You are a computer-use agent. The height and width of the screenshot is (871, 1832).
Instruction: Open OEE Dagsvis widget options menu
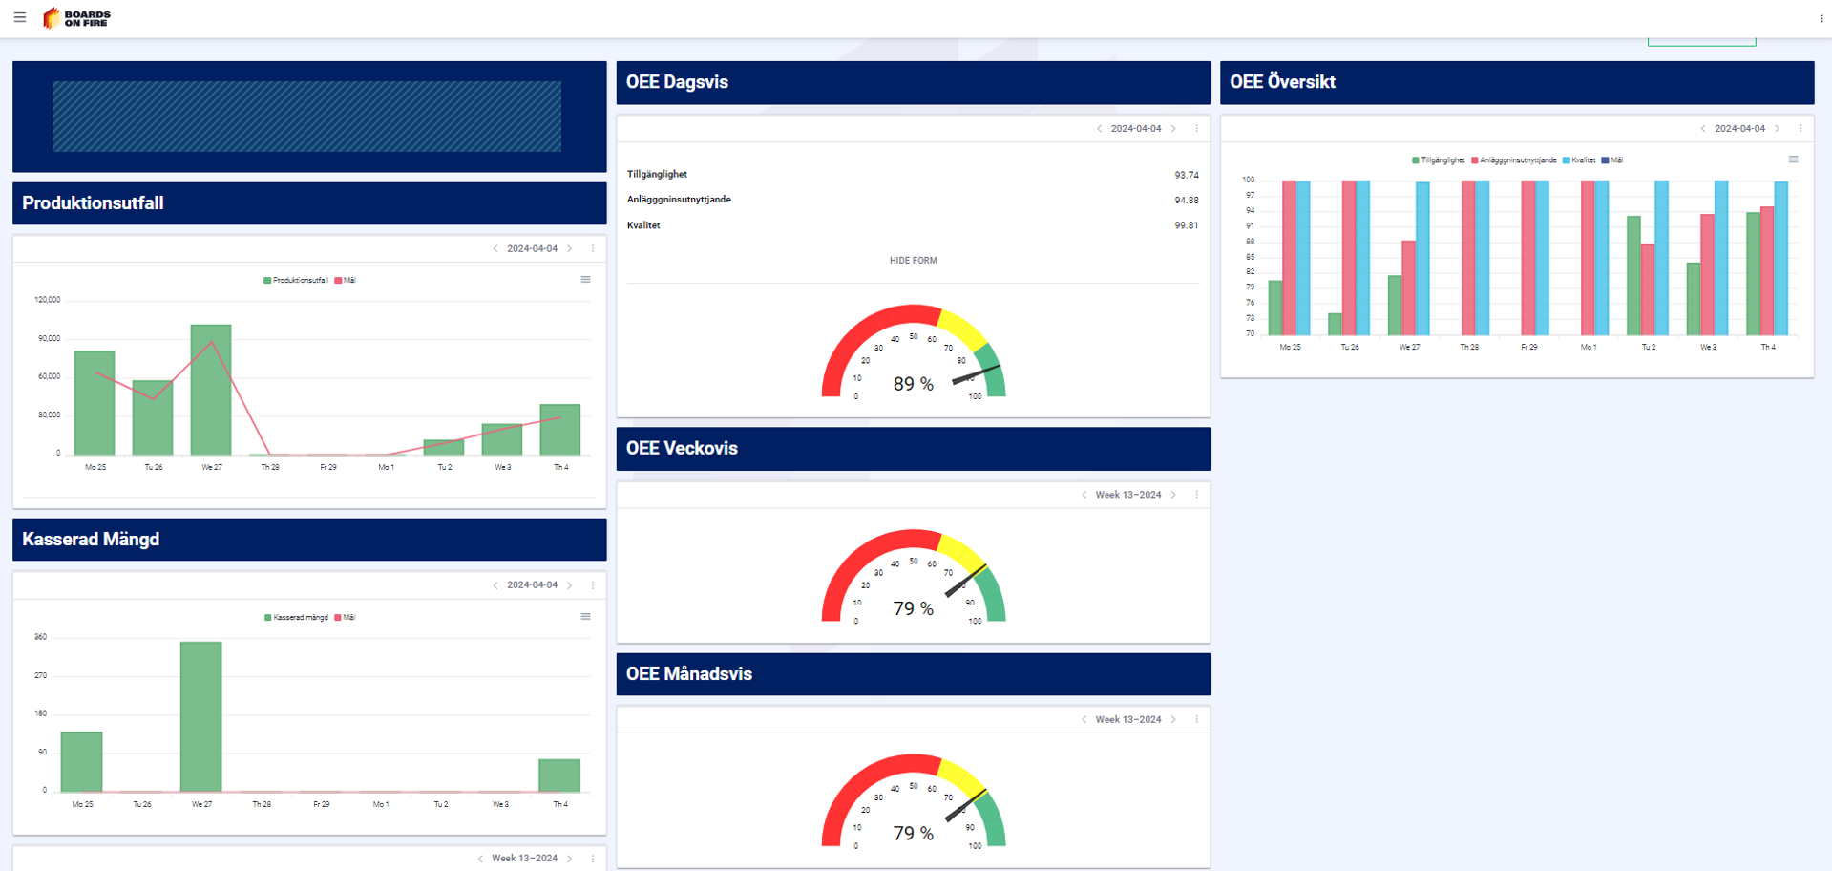click(x=1196, y=129)
